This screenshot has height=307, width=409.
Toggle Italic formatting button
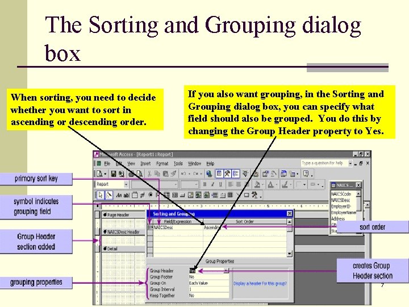click(x=212, y=184)
